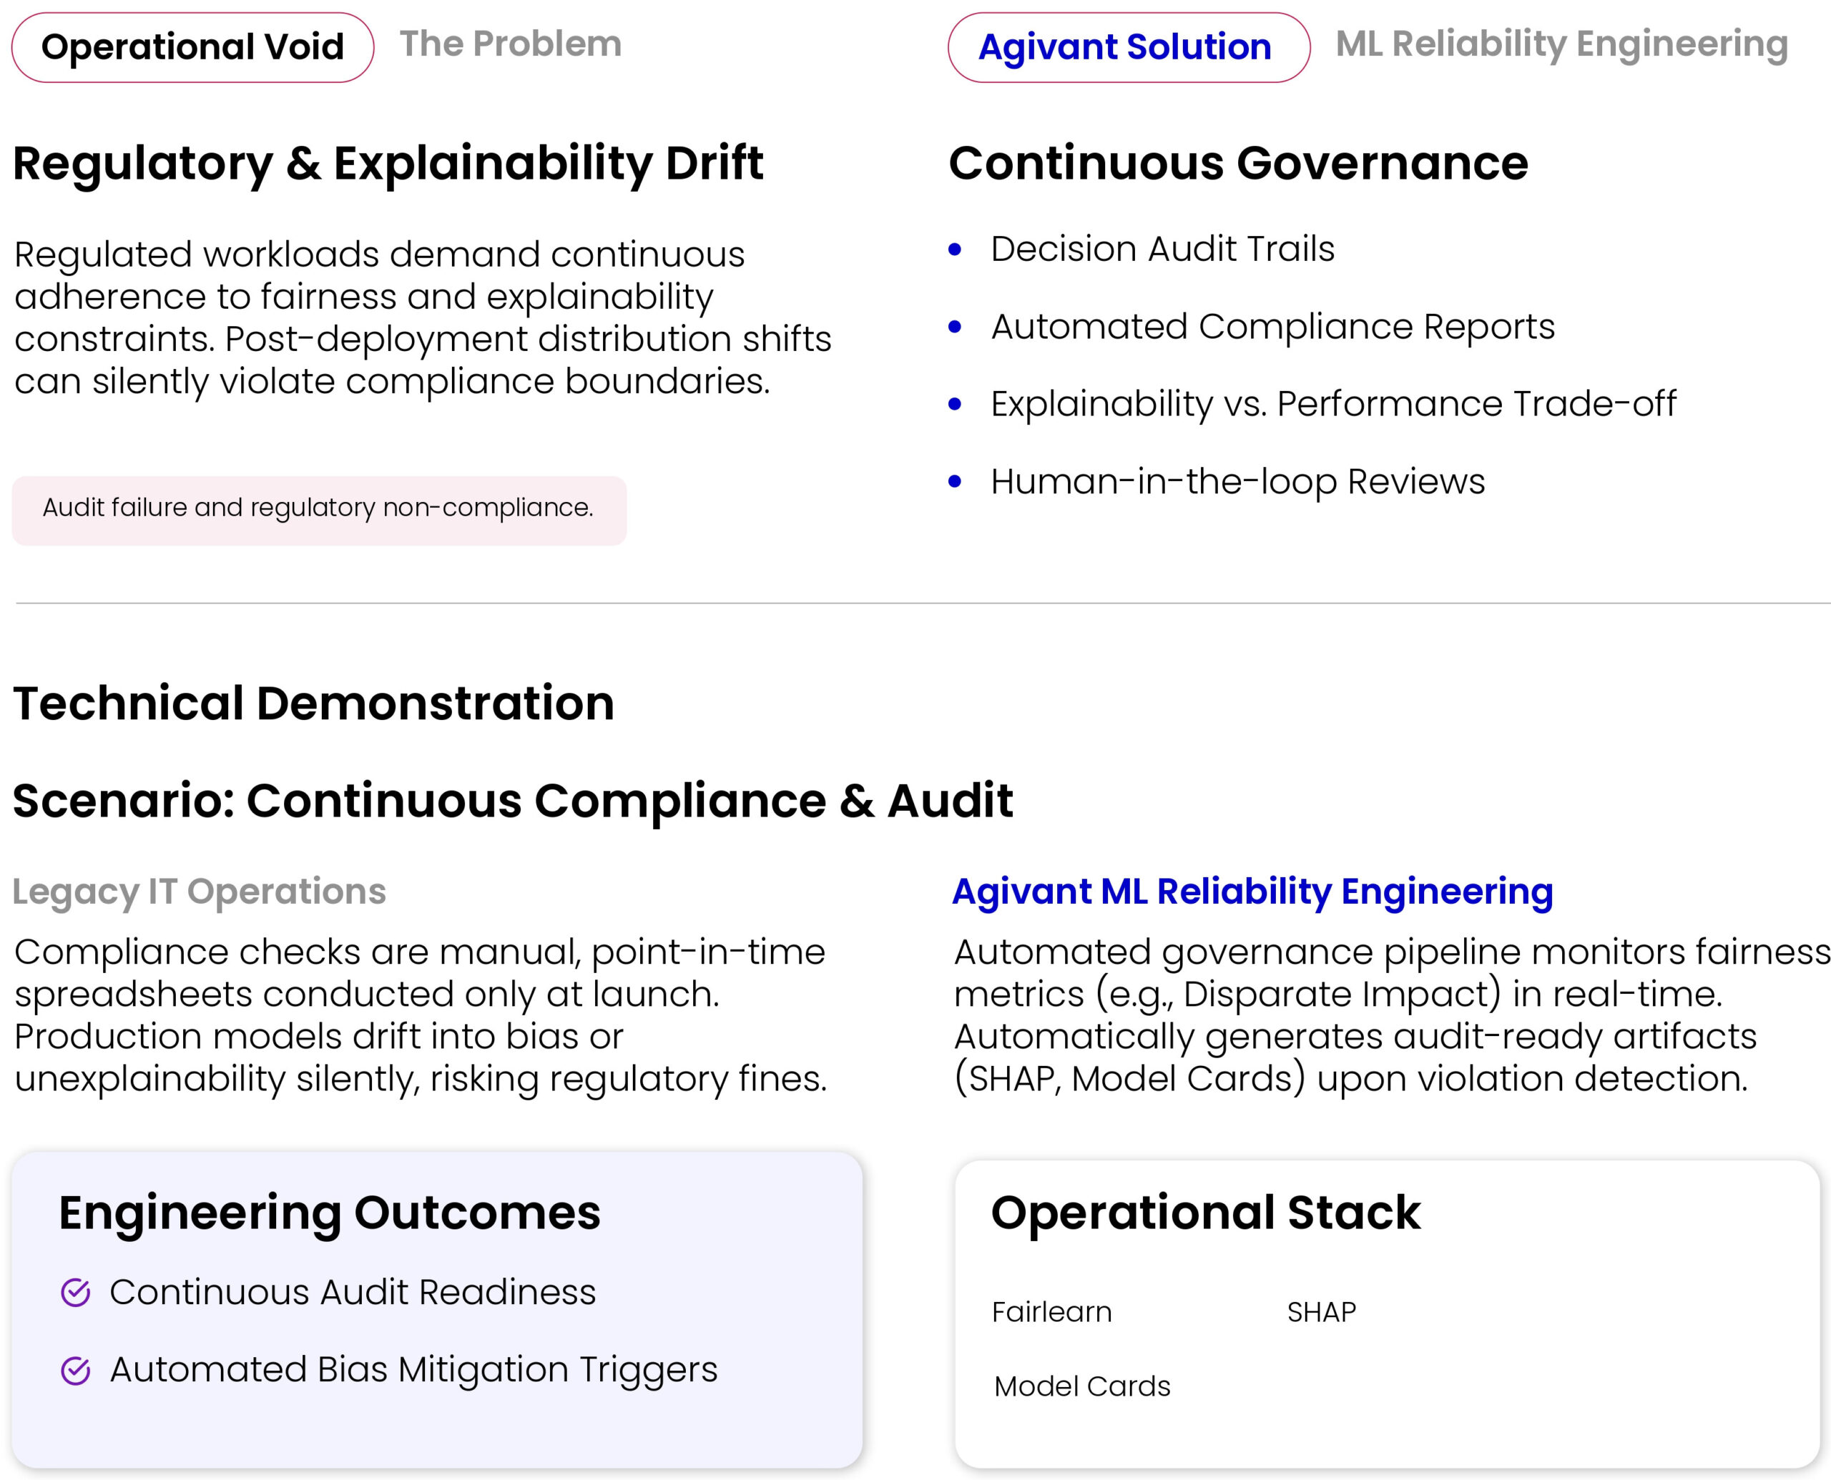
Task: Click the Operational Stack card title
Action: click(1205, 1213)
